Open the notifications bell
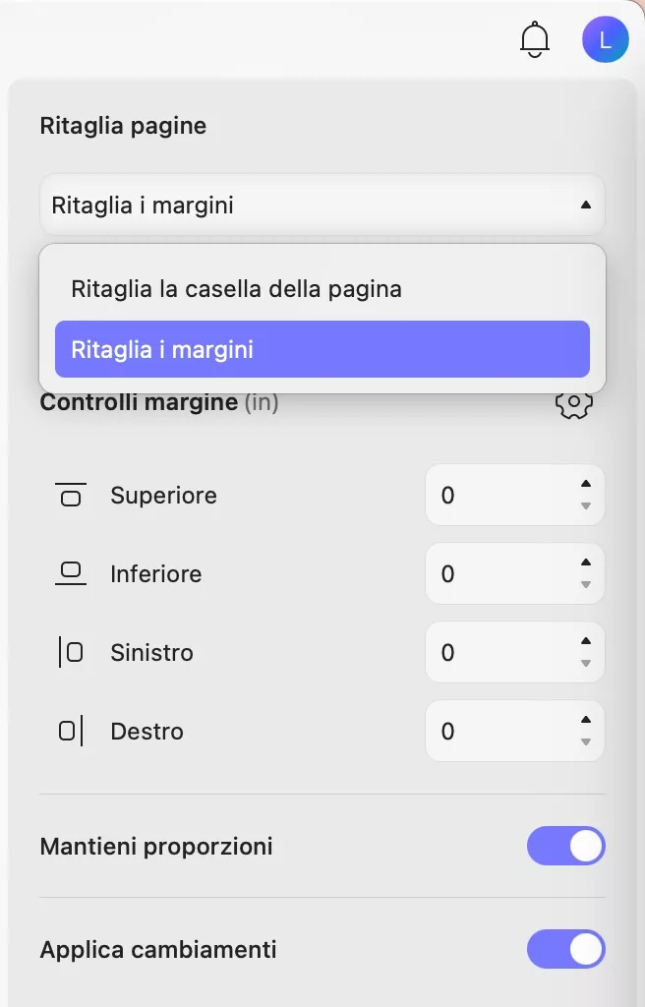This screenshot has width=645, height=1007. (534, 39)
